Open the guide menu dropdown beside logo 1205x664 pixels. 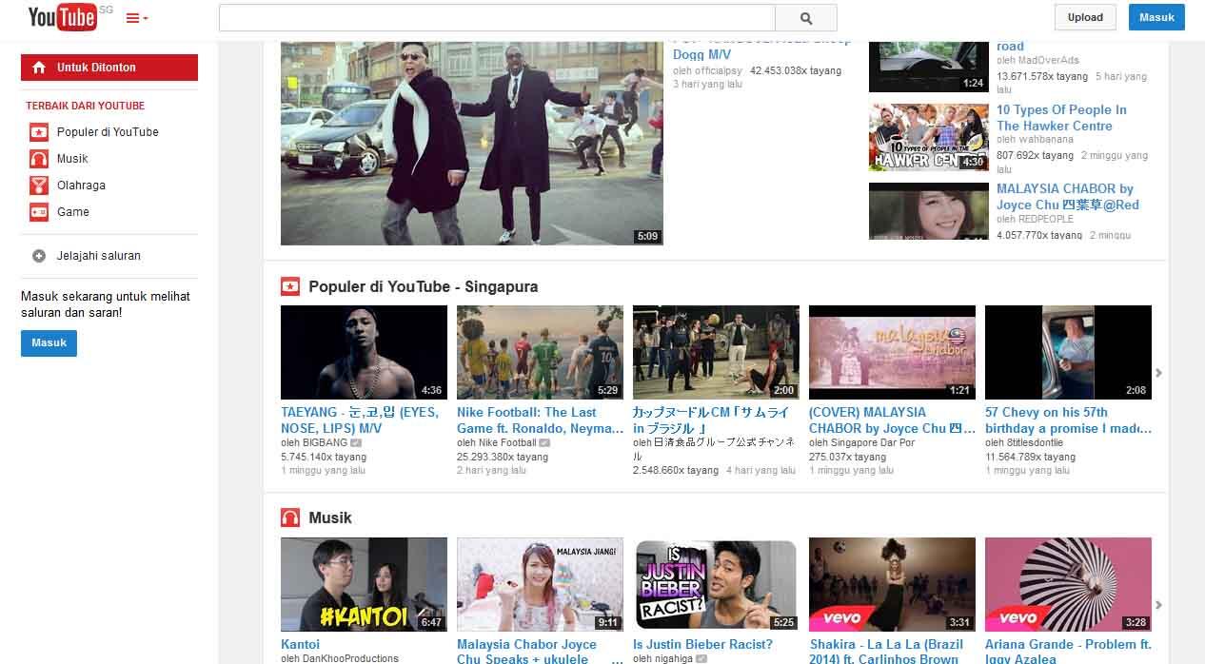coord(137,18)
